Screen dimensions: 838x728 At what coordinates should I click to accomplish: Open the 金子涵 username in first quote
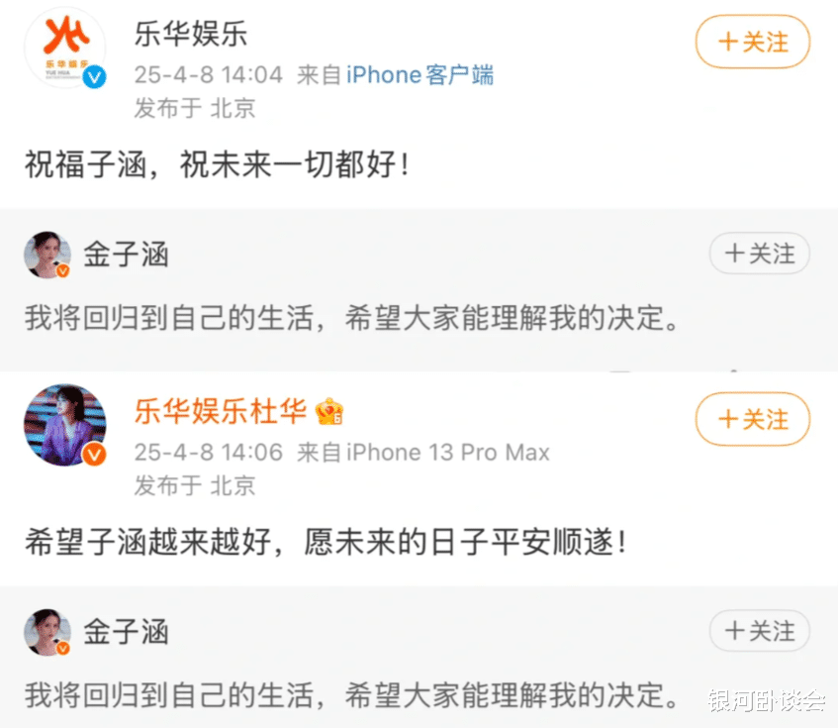126,255
